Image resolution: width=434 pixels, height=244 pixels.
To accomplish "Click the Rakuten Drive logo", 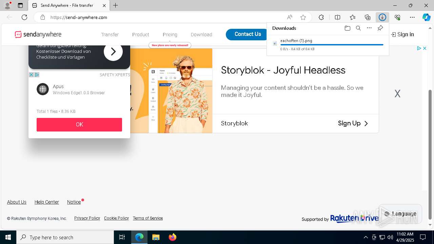I will click(354, 218).
